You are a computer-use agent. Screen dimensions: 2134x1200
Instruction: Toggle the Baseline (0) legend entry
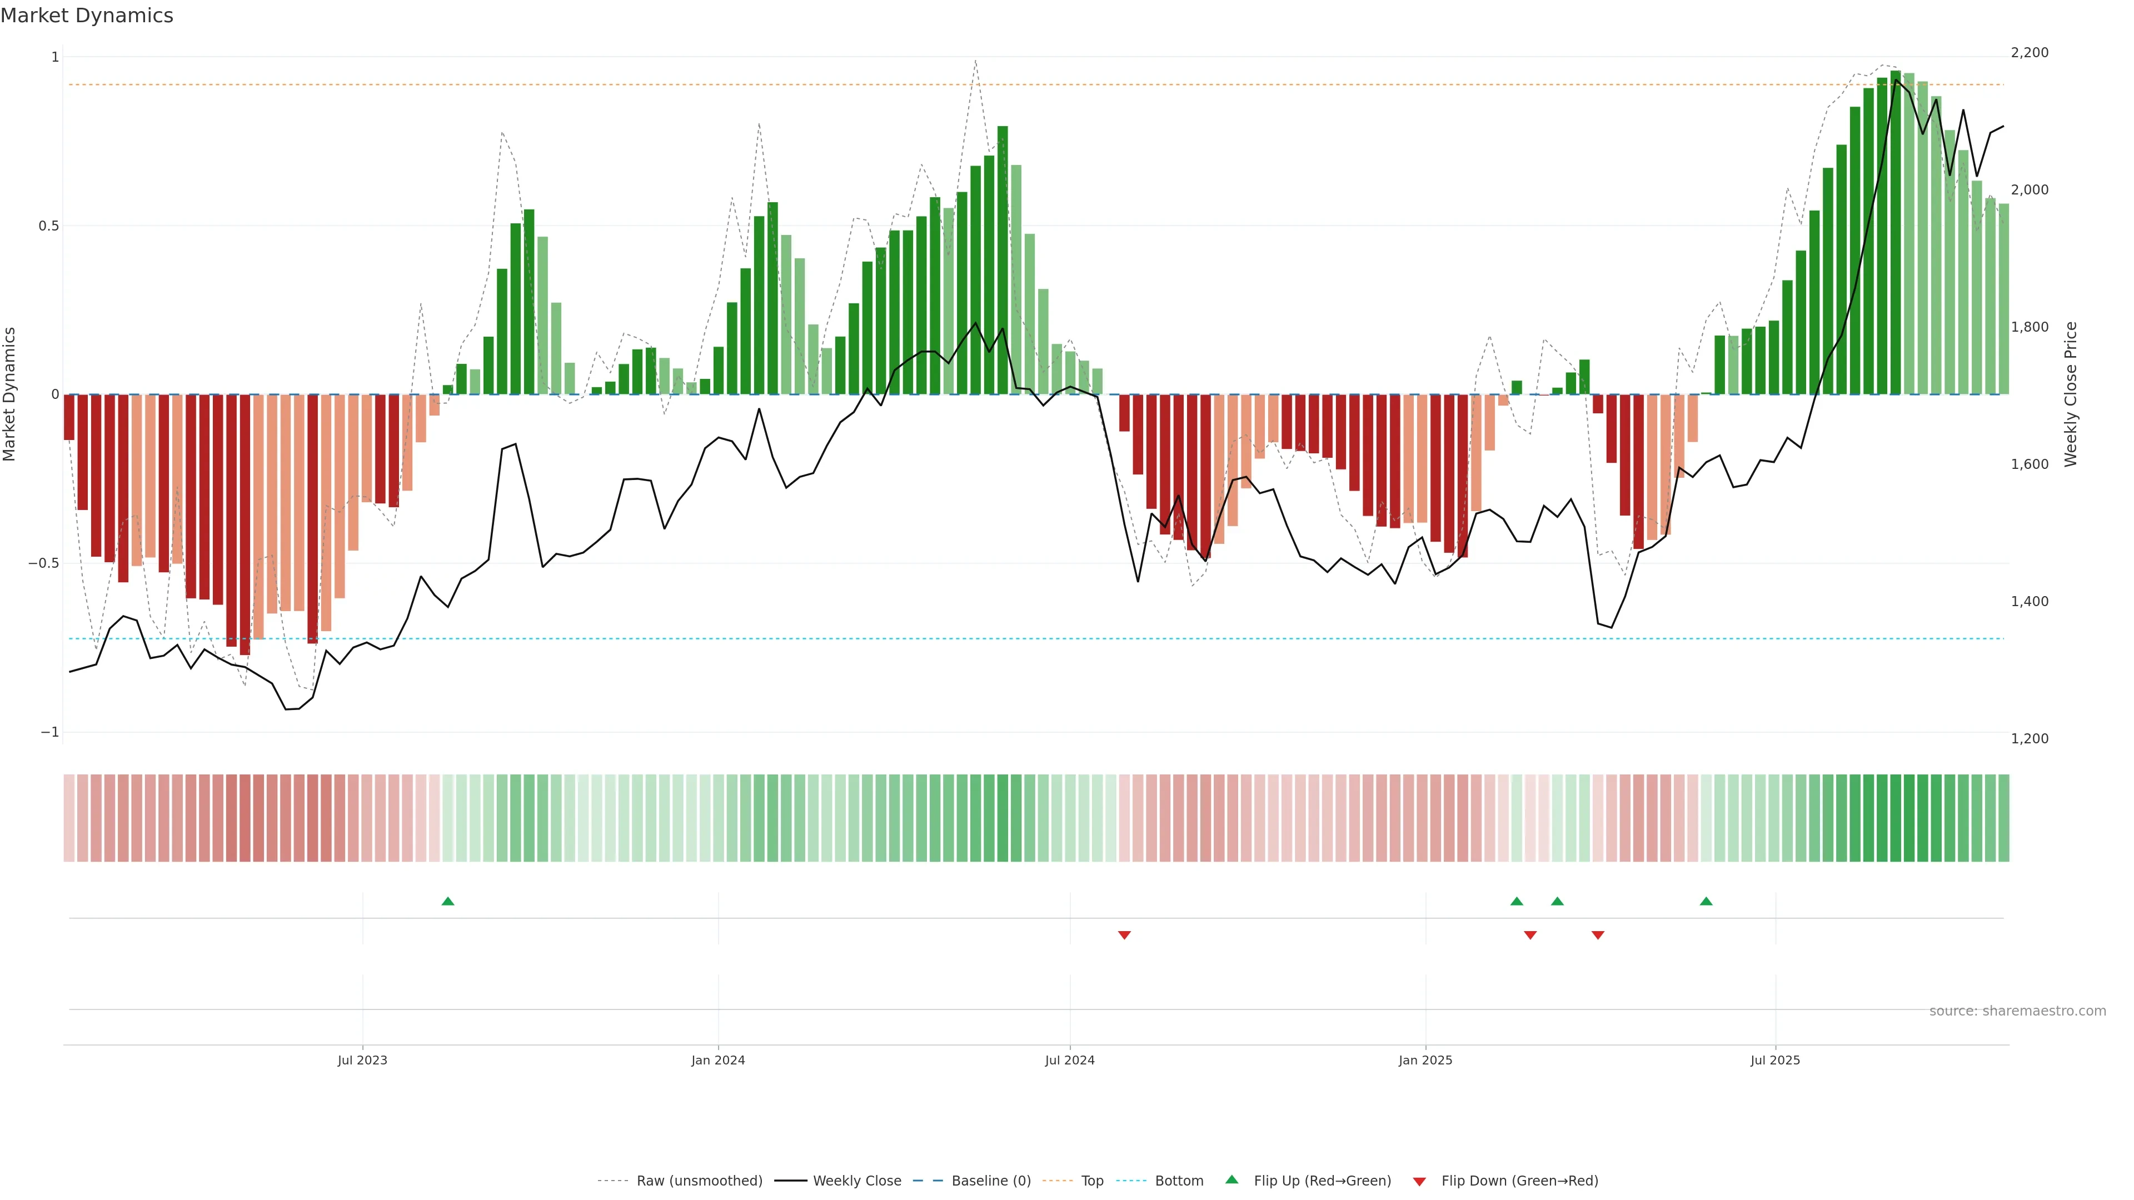point(991,1181)
